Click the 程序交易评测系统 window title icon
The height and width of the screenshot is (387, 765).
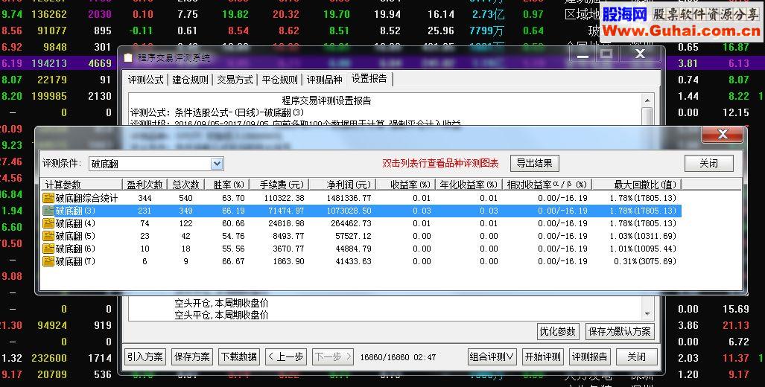click(x=128, y=57)
